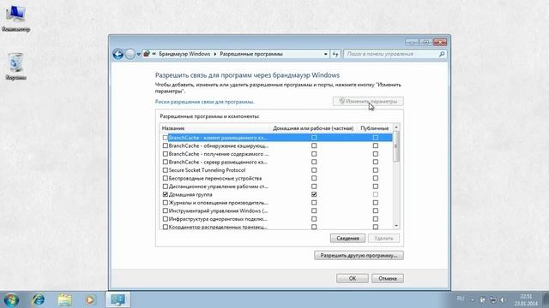Viewport: 549px width, 308px height.
Task: Select the 'Инструментарий управления Windows' row text
Action: (218, 211)
